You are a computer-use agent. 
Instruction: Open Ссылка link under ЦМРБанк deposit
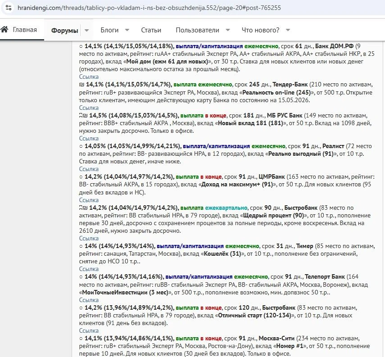click(x=89, y=200)
